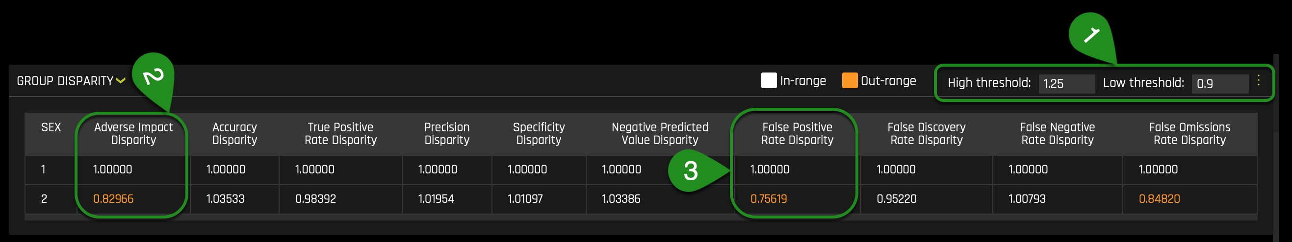Select the False Omissions Rate Disparity header
Screen dimensions: 1292x242
(1189, 134)
